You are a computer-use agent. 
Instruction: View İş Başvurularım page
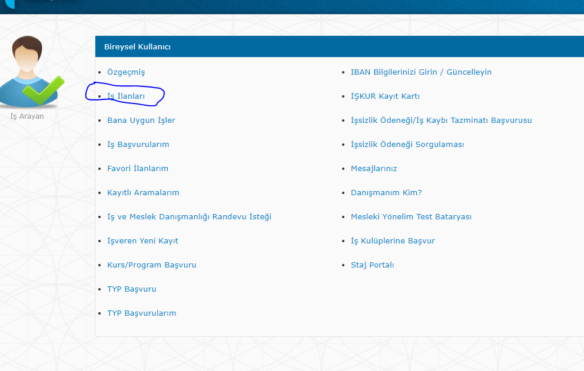click(138, 145)
